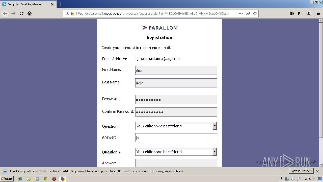The image size is (323, 182).
Task: Select Firefox taskbar button
Action: point(63,179)
